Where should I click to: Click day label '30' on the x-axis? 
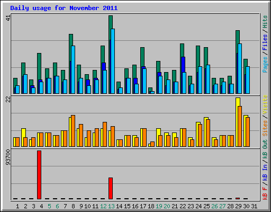(246, 206)
